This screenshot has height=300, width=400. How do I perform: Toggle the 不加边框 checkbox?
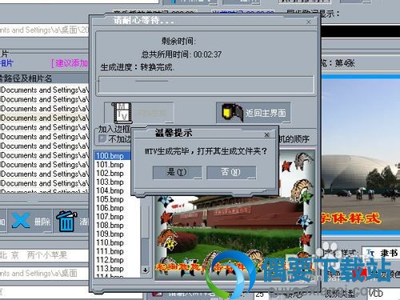coord(102,138)
